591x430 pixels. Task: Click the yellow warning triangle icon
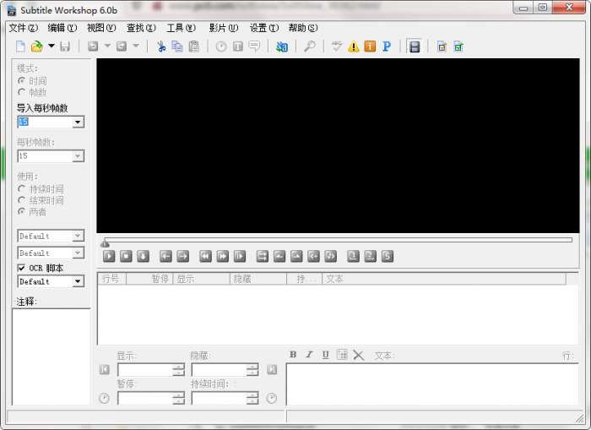pos(354,46)
